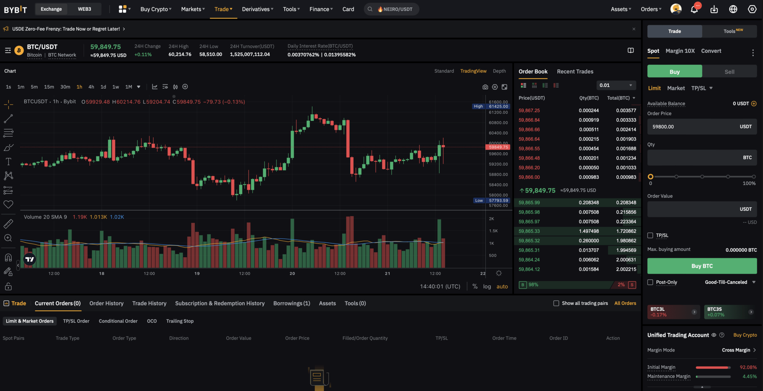Open the notifications bell

[694, 9]
